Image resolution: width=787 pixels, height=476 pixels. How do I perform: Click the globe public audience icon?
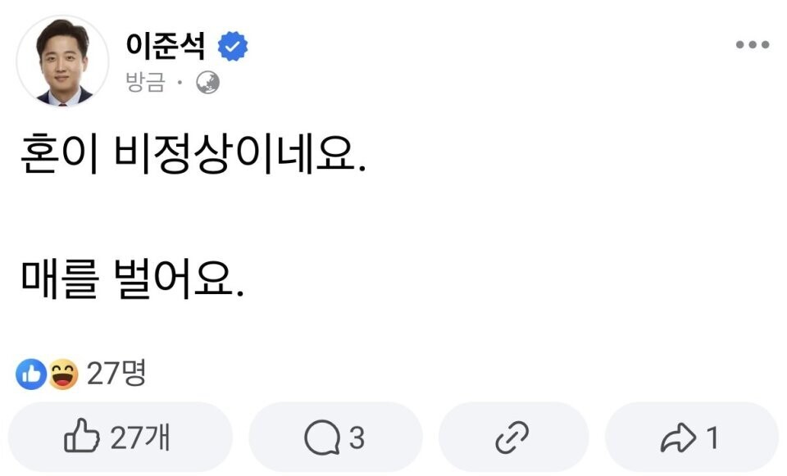207,82
